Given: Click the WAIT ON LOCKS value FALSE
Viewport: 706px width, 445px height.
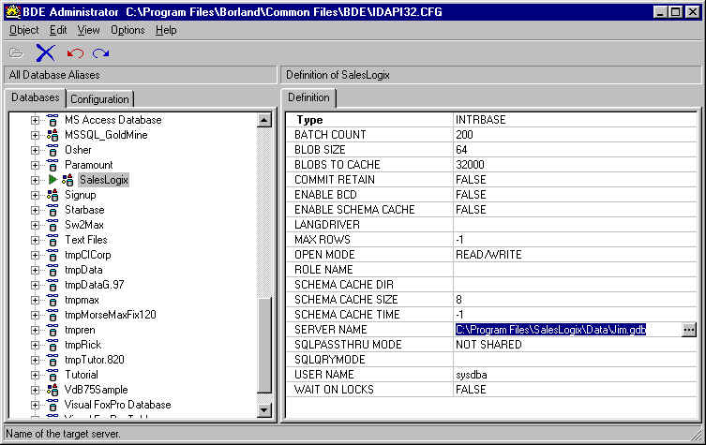Looking at the screenshot, I should (471, 390).
